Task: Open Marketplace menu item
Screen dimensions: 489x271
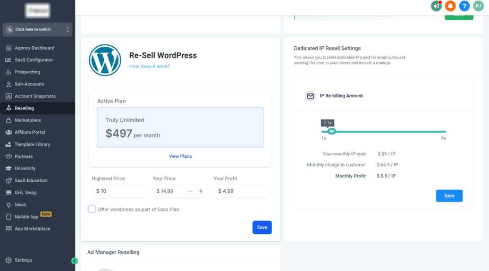Action: 28,120
